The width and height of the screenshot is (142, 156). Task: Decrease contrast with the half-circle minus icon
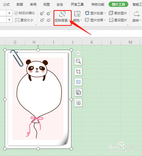click(x=49, y=13)
